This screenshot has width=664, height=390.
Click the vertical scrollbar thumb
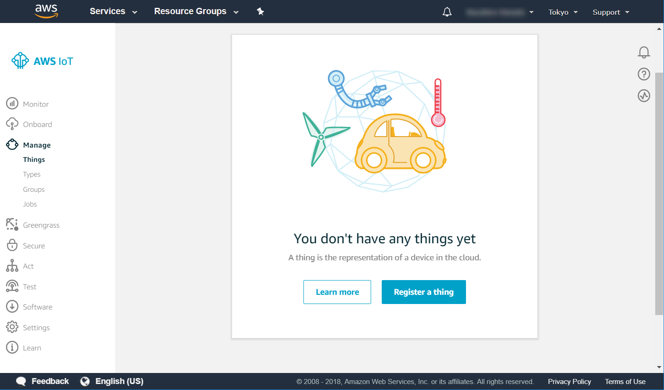pos(659,193)
